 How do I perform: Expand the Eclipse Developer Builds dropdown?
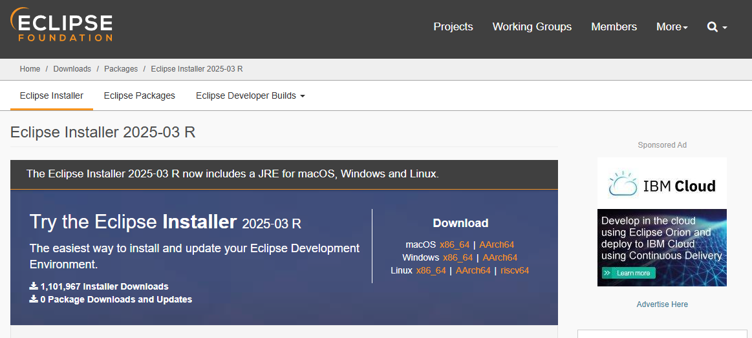(x=250, y=95)
